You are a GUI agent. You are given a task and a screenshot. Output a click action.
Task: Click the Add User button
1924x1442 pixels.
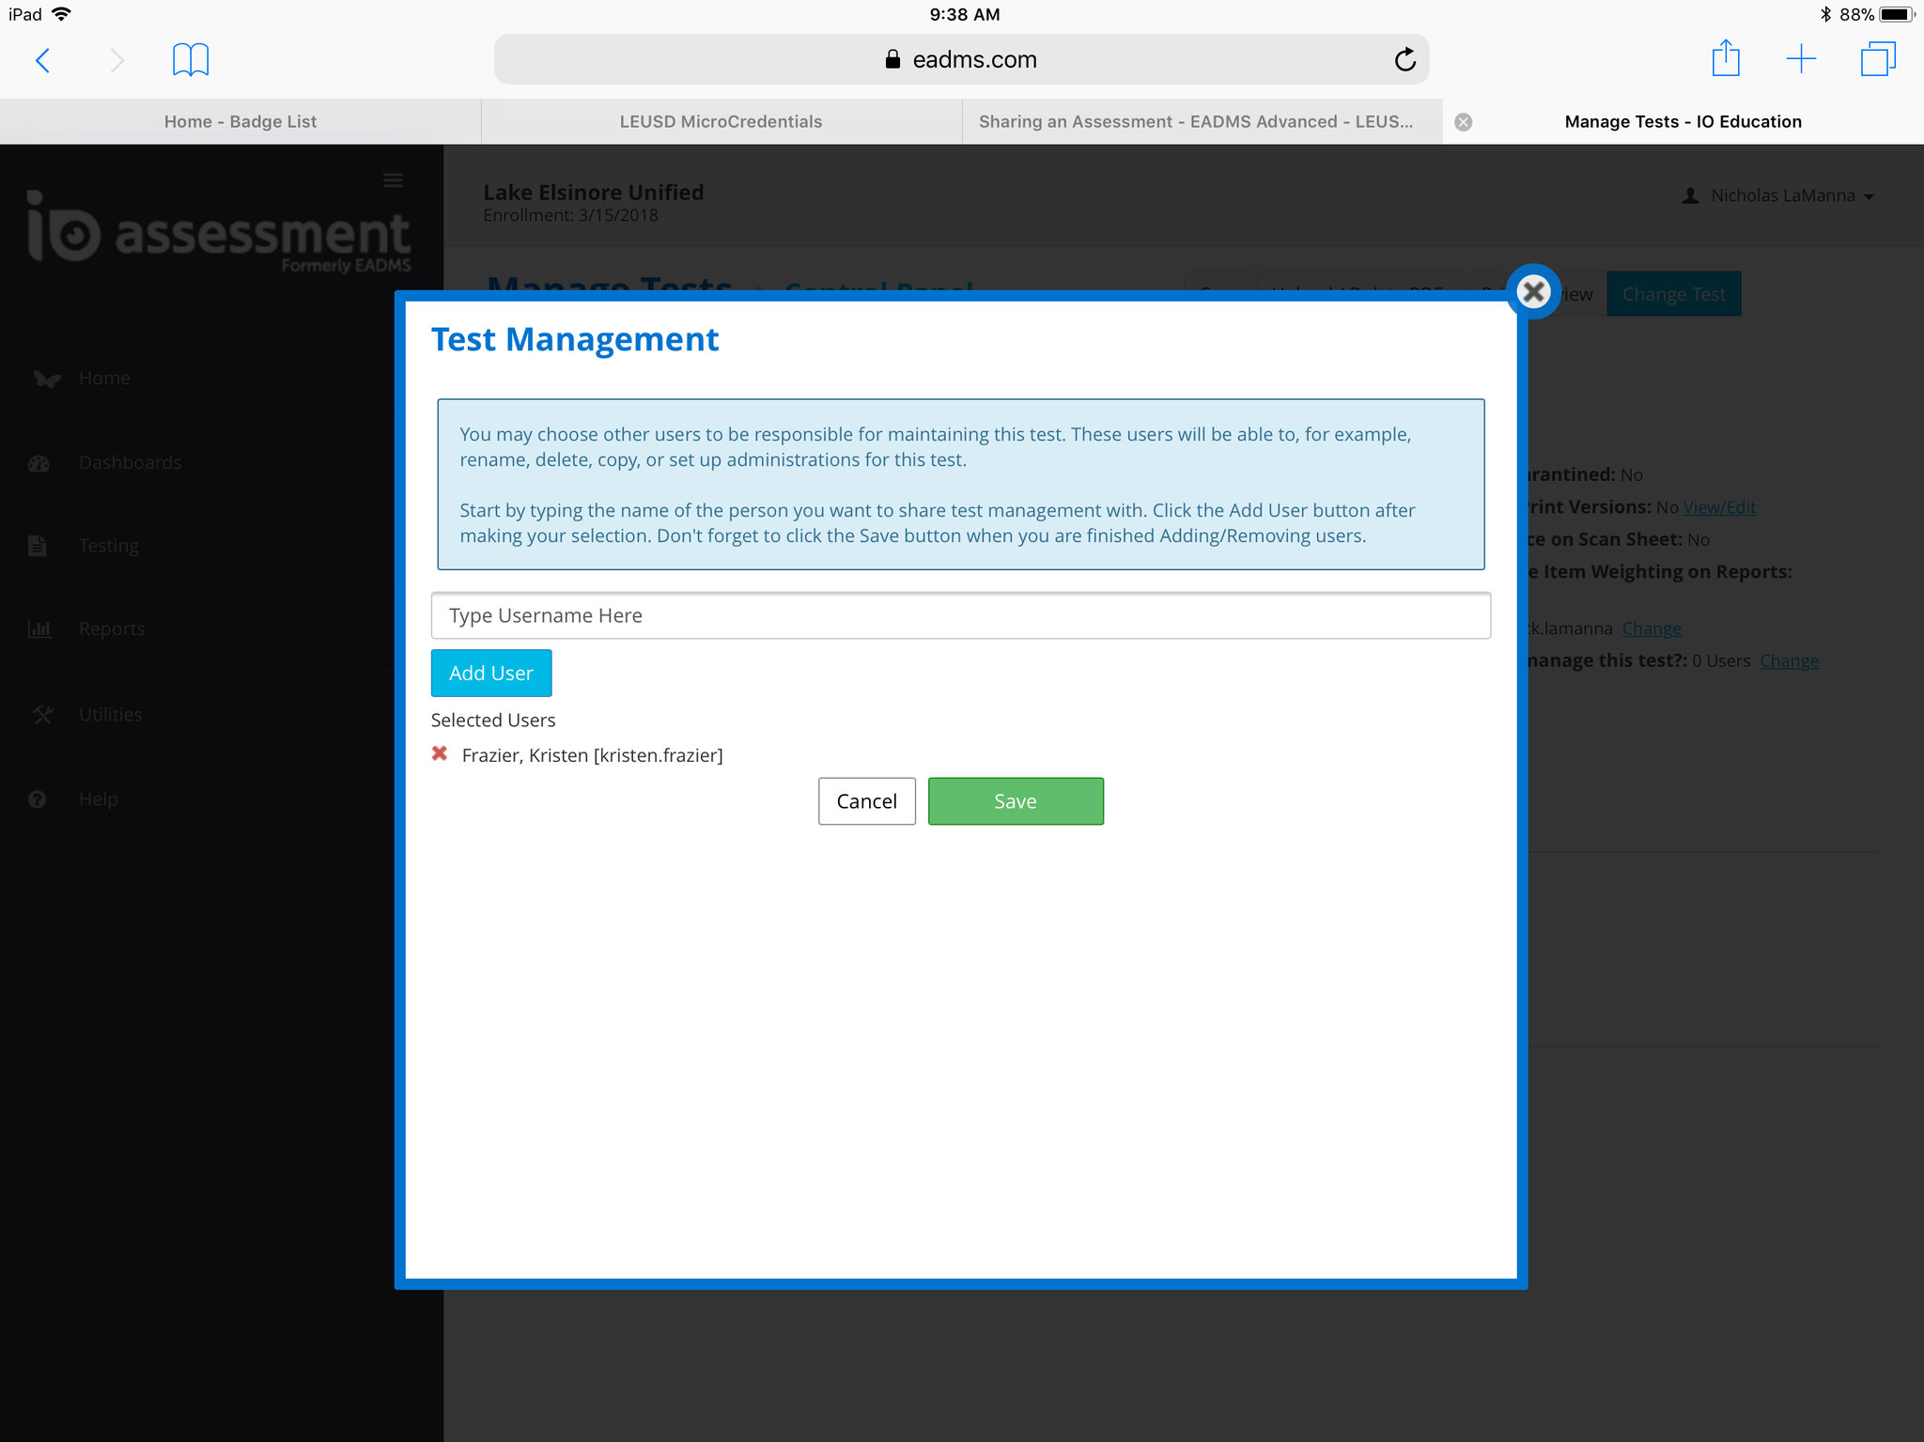coord(490,673)
